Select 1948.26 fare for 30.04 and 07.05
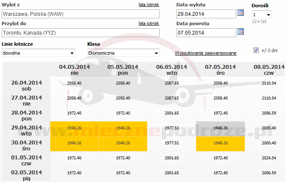285x182 pixels. (220, 143)
